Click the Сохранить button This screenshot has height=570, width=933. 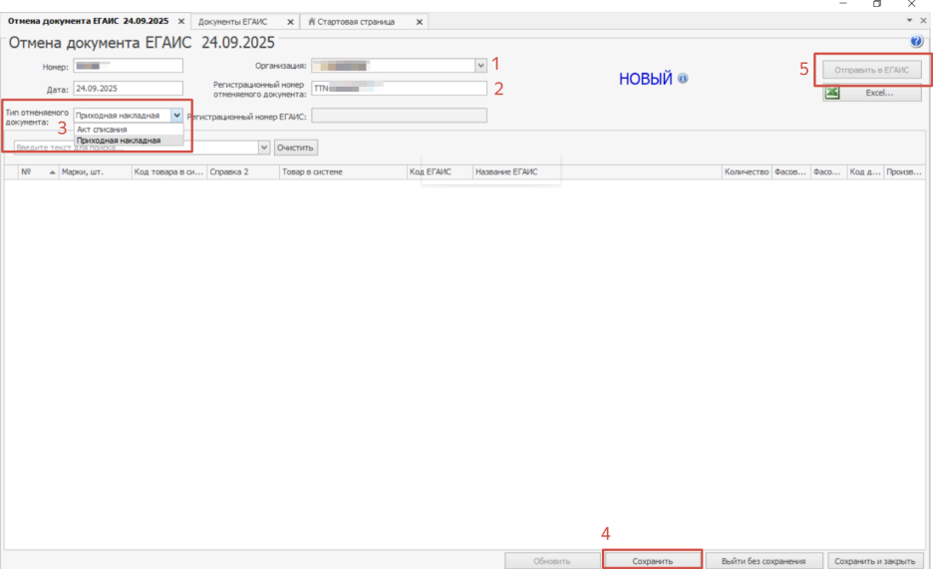[x=653, y=561]
